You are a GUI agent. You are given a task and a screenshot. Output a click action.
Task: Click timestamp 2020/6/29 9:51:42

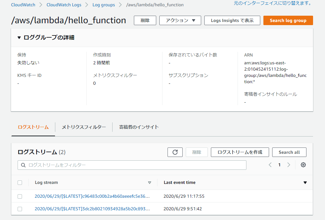coord(183,209)
